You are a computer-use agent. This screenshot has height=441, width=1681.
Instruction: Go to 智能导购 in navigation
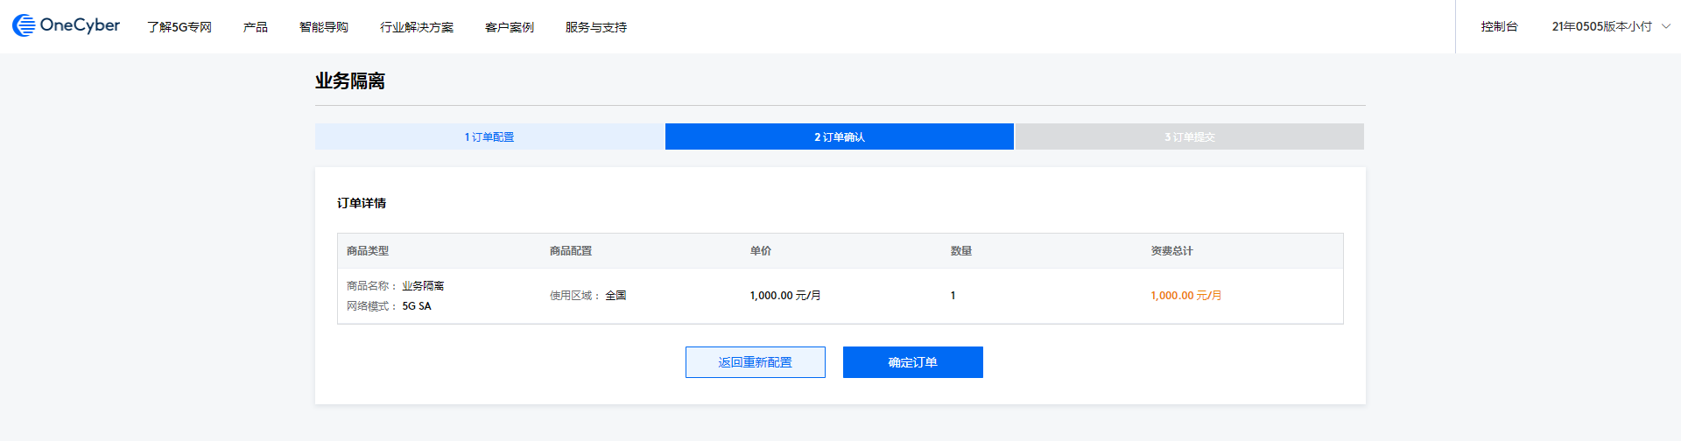(x=324, y=27)
